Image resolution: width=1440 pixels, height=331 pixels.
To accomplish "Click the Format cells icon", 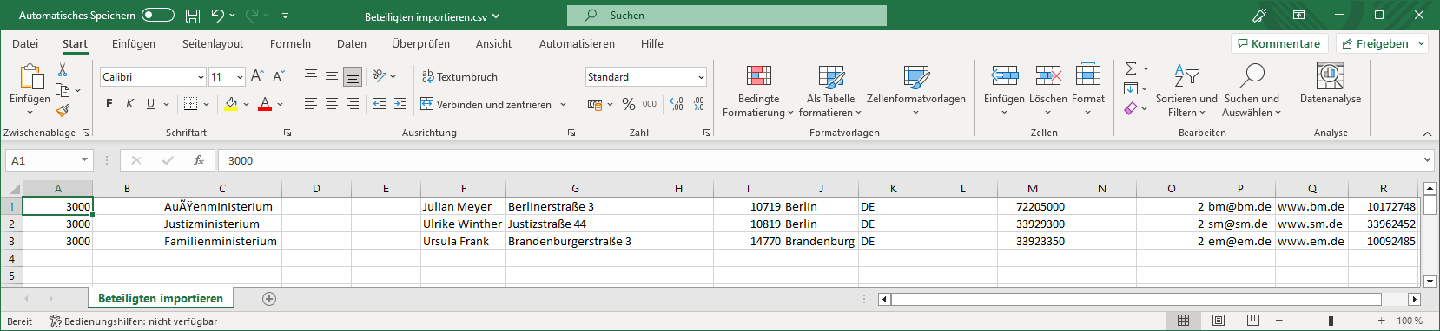I will pyautogui.click(x=1088, y=76).
